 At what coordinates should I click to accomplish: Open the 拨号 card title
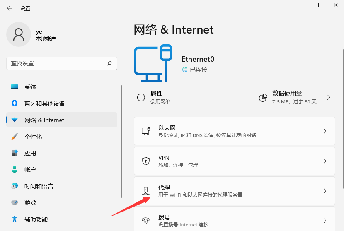coord(164,217)
